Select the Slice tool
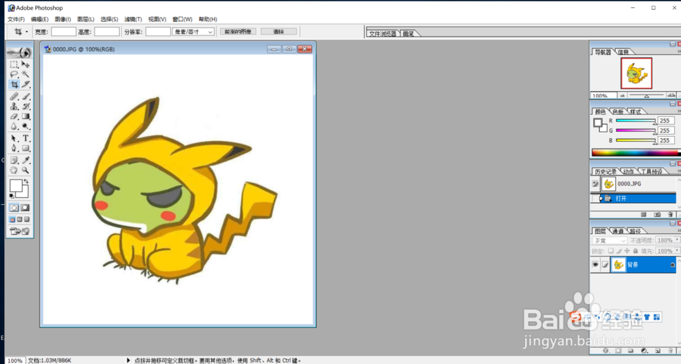 click(x=26, y=84)
